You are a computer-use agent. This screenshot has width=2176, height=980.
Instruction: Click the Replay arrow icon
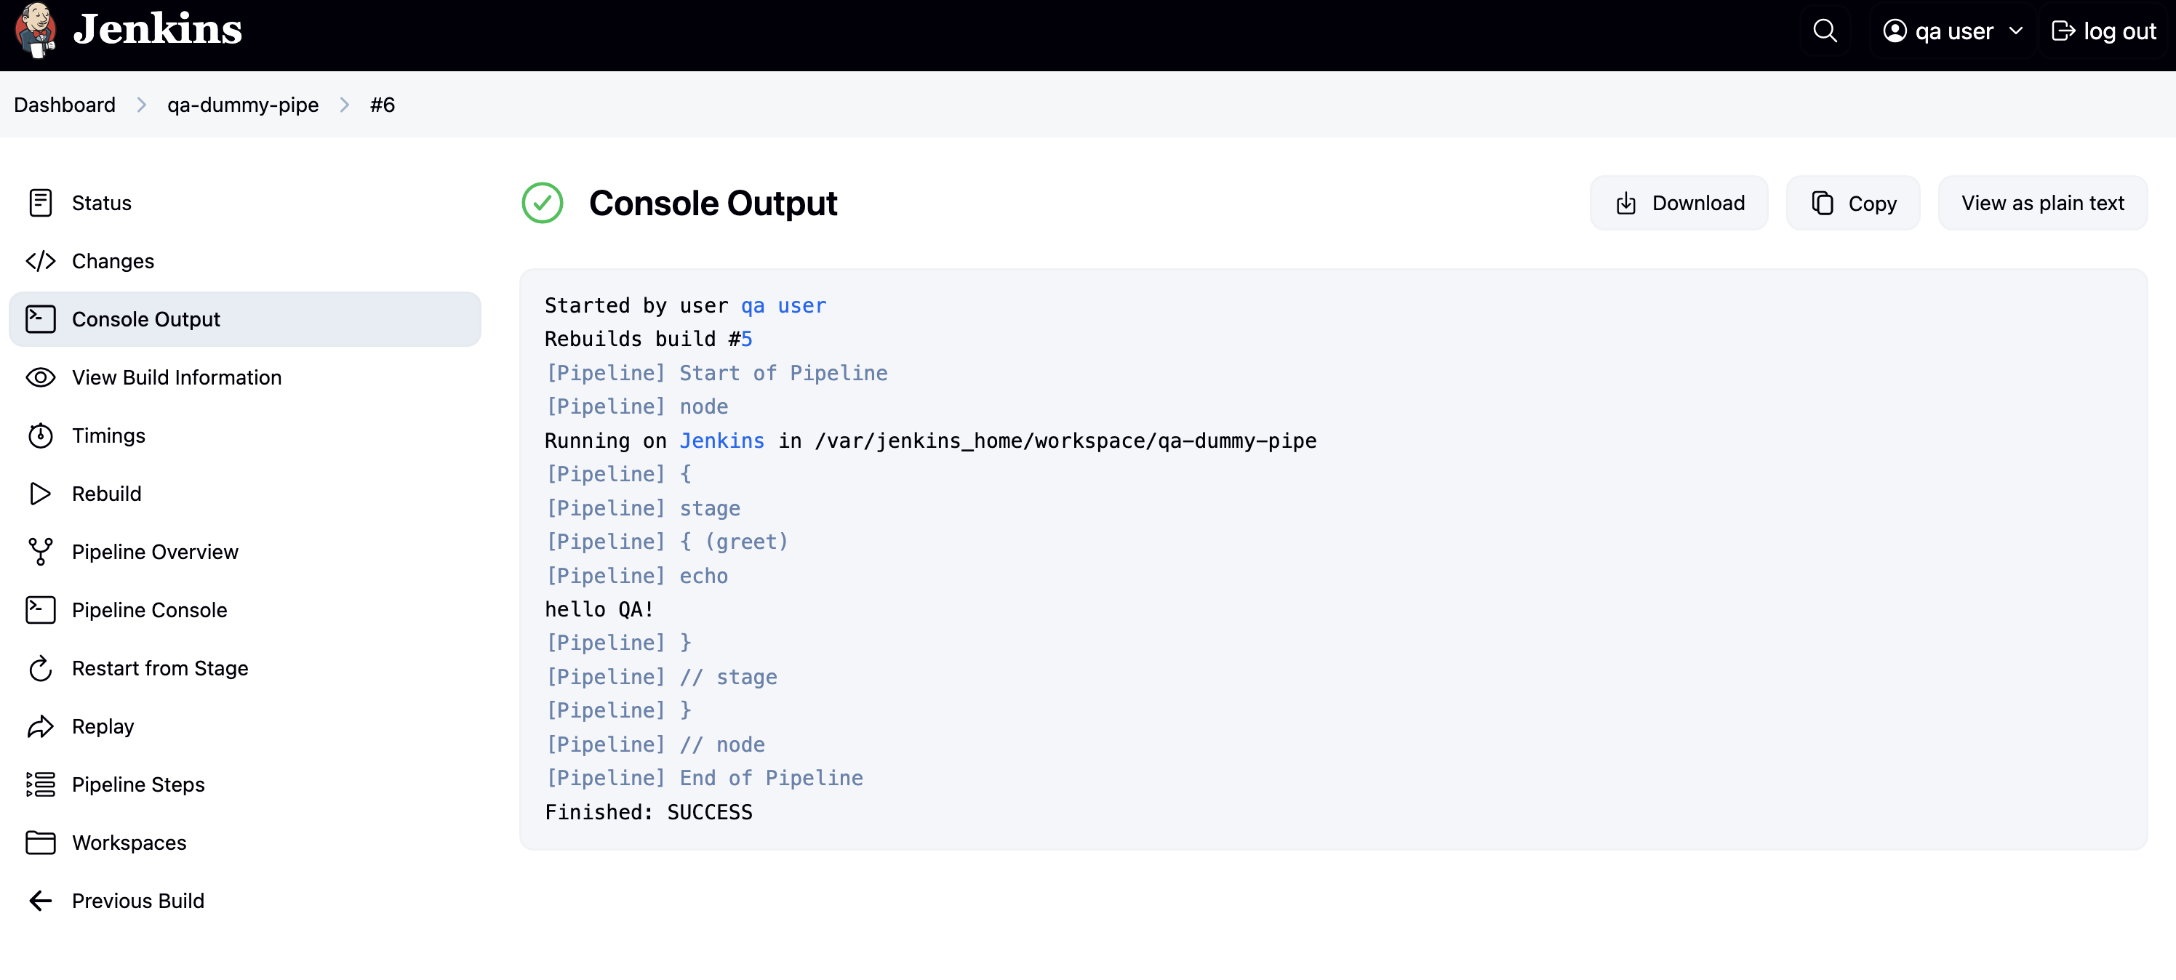click(x=40, y=727)
